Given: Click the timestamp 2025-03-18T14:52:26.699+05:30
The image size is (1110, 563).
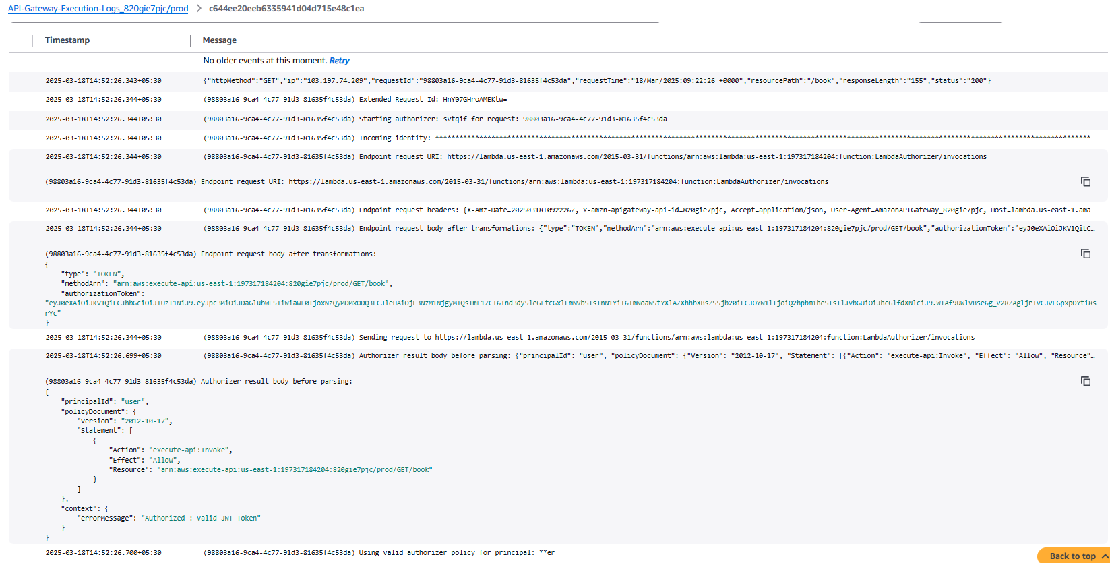Looking at the screenshot, I should pyautogui.click(x=103, y=356).
